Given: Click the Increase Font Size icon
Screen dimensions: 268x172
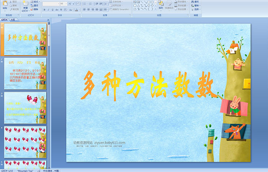Looking at the screenshot, I should (x=70, y=3).
